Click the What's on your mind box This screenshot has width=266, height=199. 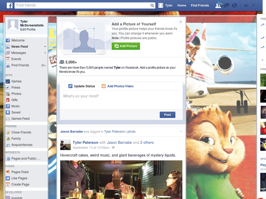121,100
